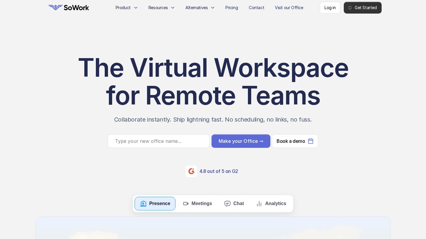
Task: Click the Chat bubble icon
Action: [227, 204]
